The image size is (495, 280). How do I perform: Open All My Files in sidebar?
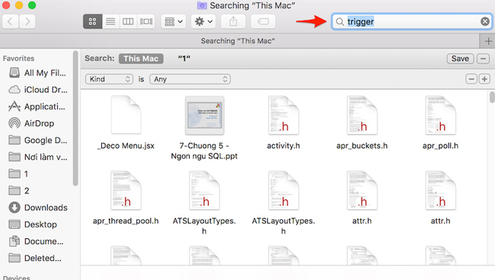[38, 73]
